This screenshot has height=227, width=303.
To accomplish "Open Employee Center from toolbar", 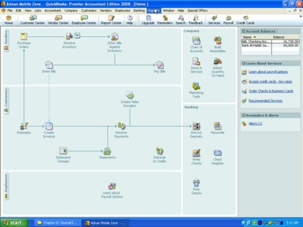I will [x=84, y=20].
